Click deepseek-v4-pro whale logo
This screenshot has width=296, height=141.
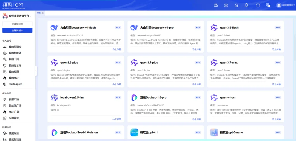point(134,28)
